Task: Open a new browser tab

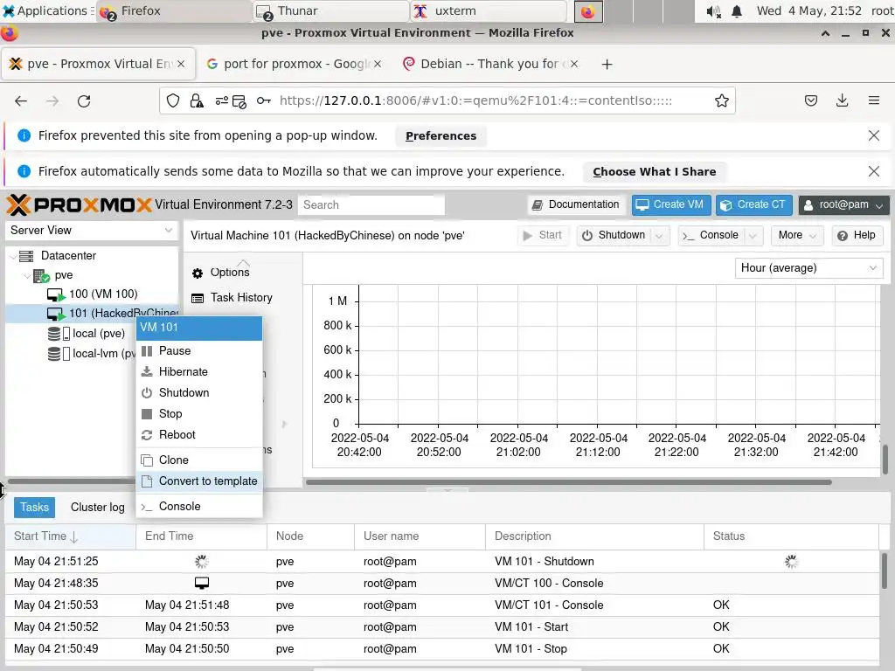Action: (x=607, y=64)
